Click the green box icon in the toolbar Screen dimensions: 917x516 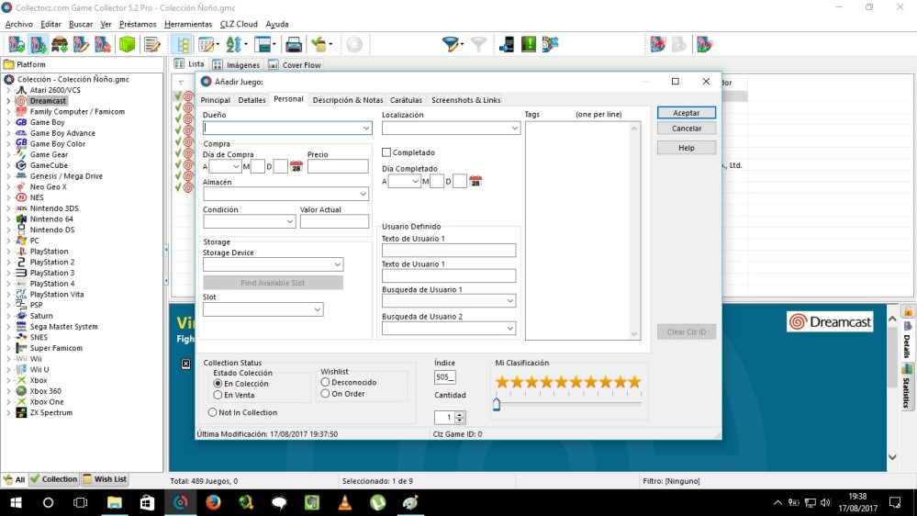(128, 44)
